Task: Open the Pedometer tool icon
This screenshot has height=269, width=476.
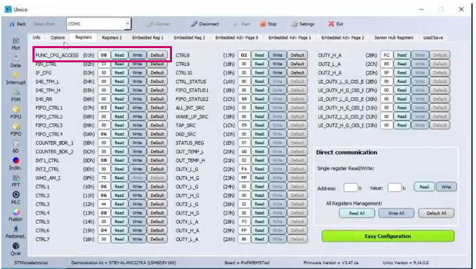Action: 16,232
